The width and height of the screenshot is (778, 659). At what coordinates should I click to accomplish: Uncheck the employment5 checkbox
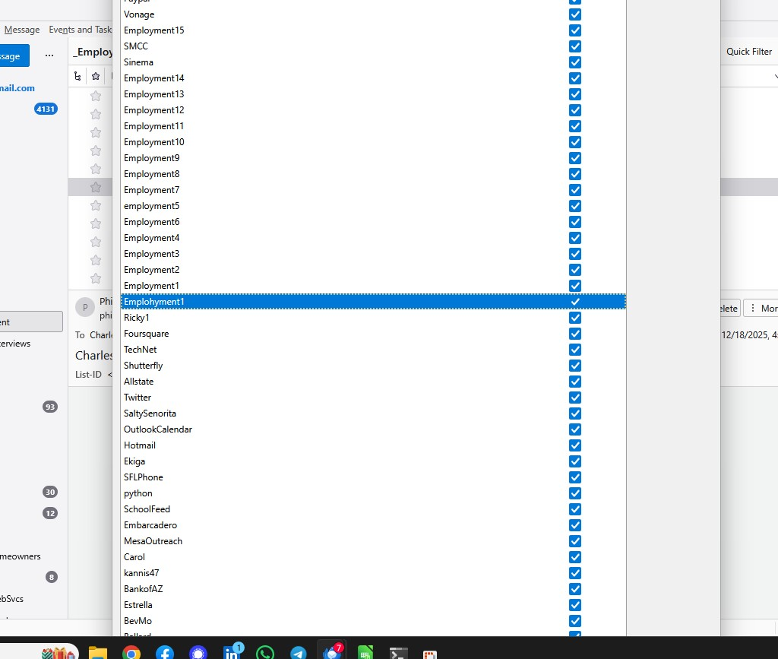coord(575,206)
